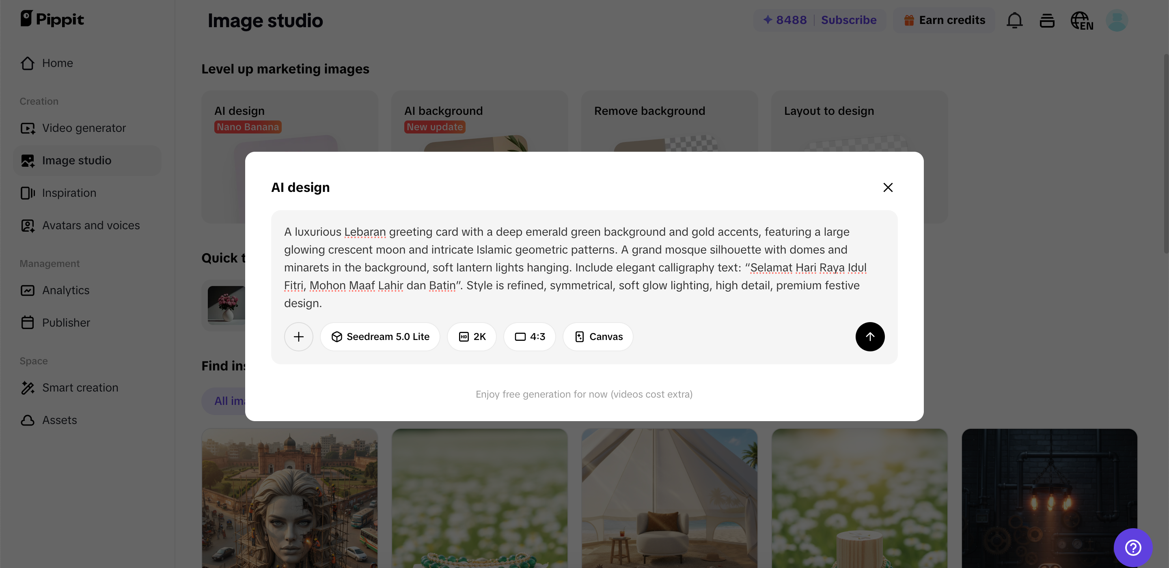Screen dimensions: 1169x568
Task: Submit prompt with the black arrow button
Action: (869, 337)
